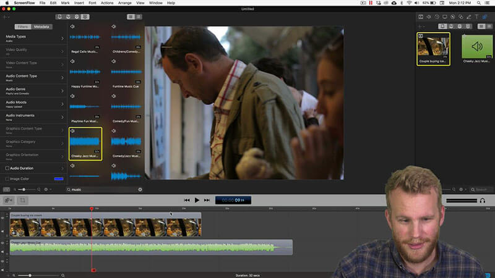Screen dimensions: 495x278
Task: Switch to the Filters tab
Action: pyautogui.click(x=23, y=27)
